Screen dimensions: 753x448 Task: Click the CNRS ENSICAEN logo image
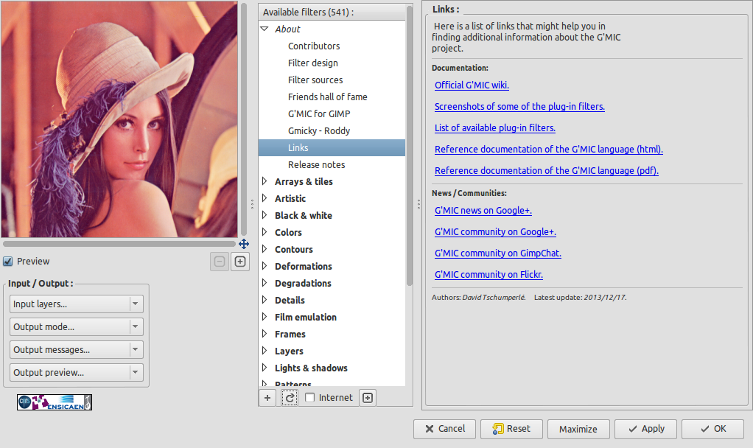(55, 402)
